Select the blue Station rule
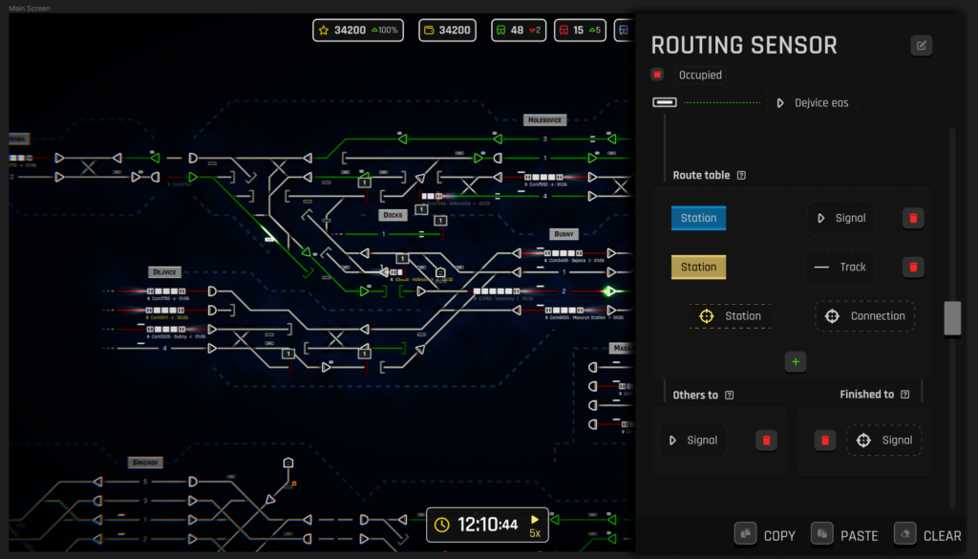The height and width of the screenshot is (559, 978). point(698,217)
